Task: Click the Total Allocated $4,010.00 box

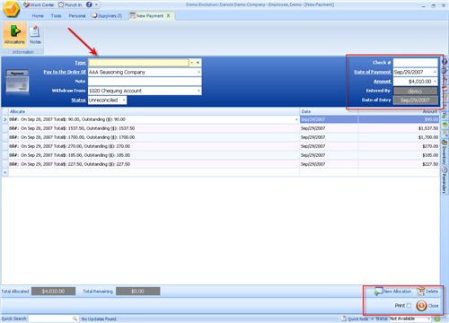Action: pyautogui.click(x=53, y=292)
